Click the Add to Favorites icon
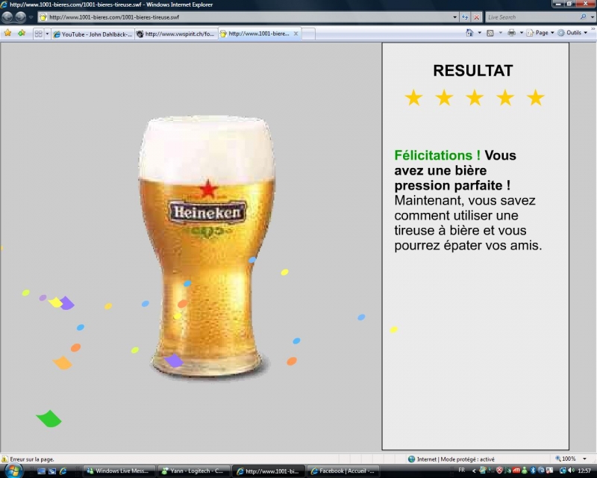This screenshot has height=478, width=597. (22, 33)
